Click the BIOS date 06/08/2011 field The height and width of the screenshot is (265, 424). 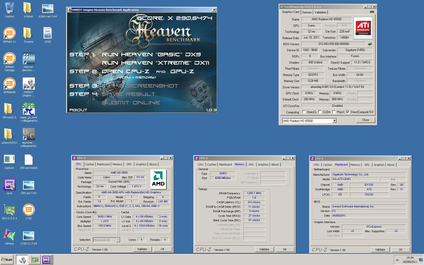coord(369,216)
